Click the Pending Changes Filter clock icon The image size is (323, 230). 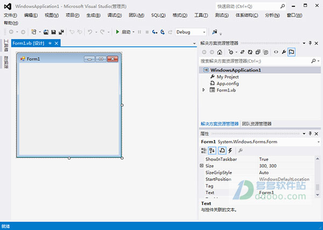(x=231, y=52)
